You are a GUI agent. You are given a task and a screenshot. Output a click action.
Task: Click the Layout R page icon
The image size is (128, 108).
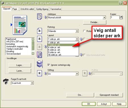click(40, 39)
